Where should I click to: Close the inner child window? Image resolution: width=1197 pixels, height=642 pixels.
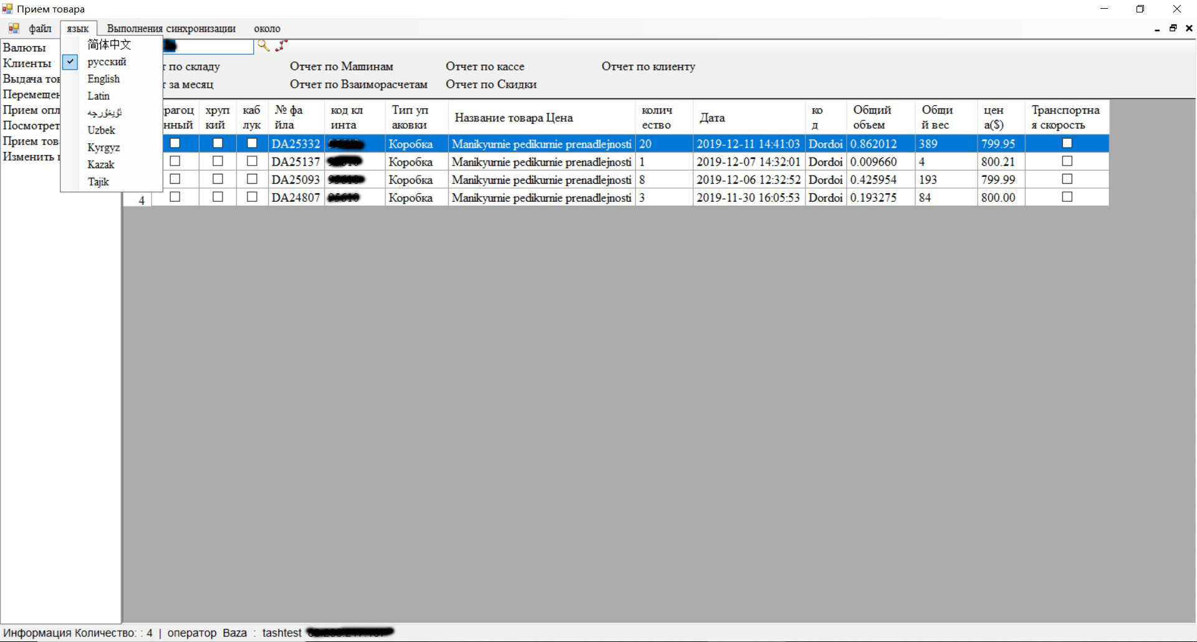point(1188,29)
